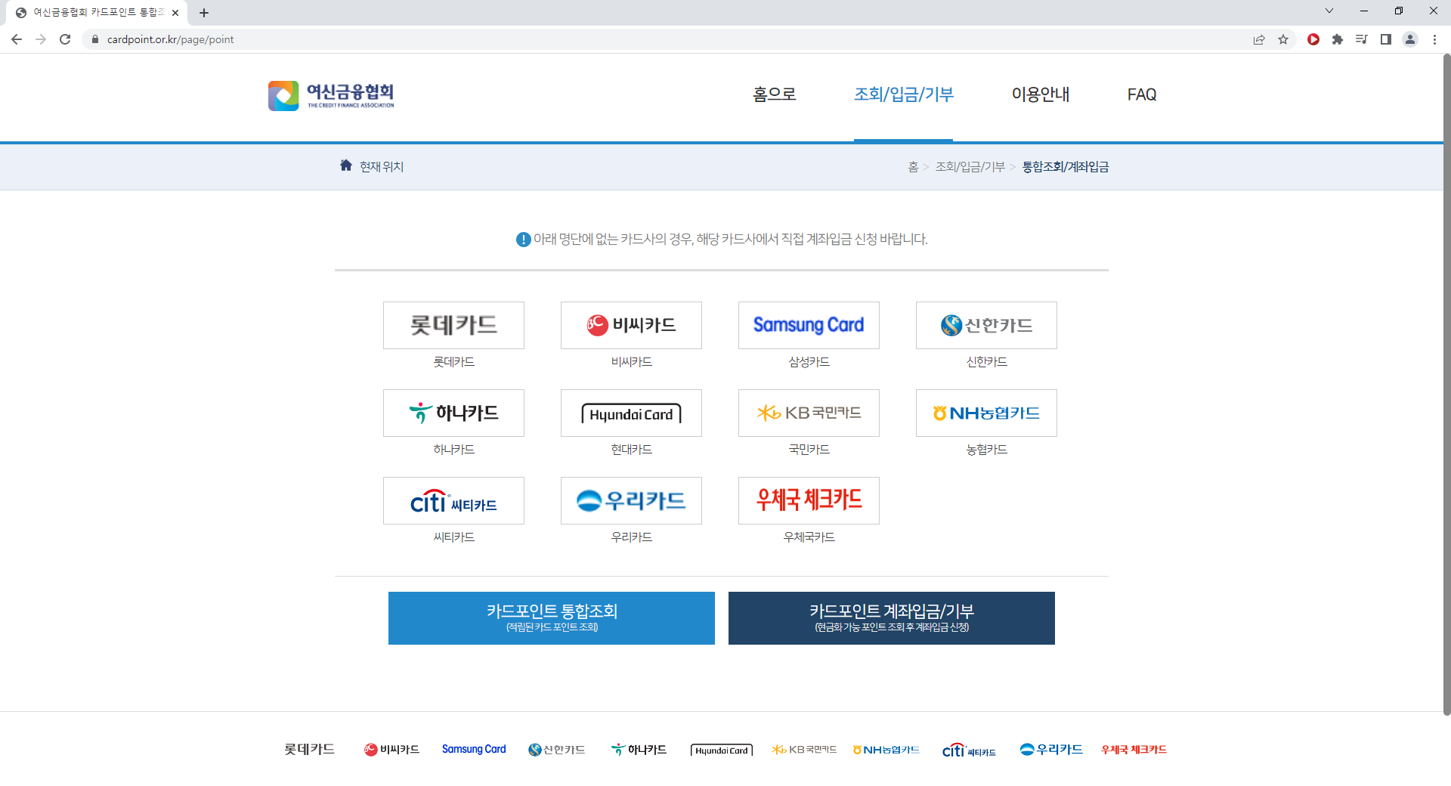Click the red recorder extension icon
Image resolution: width=1451 pixels, height=786 pixels.
coord(1313,39)
